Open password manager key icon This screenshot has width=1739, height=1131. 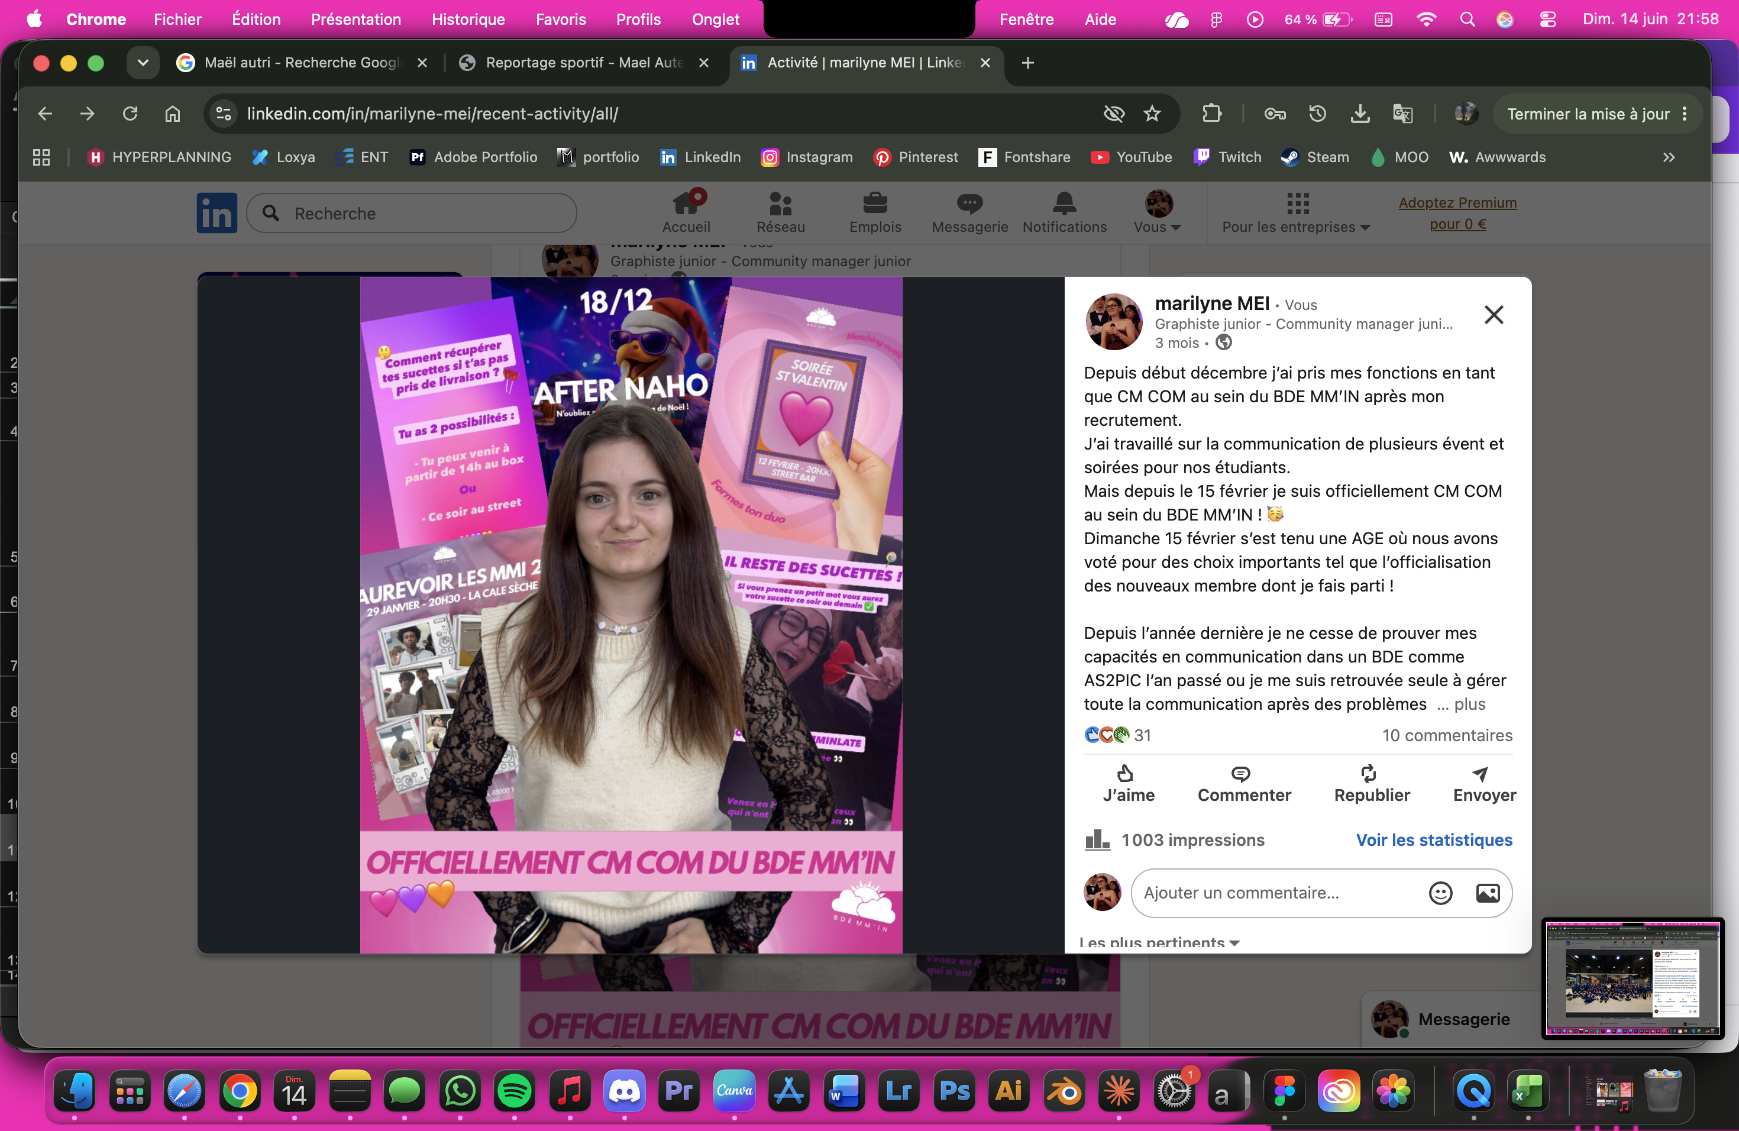click(x=1274, y=113)
